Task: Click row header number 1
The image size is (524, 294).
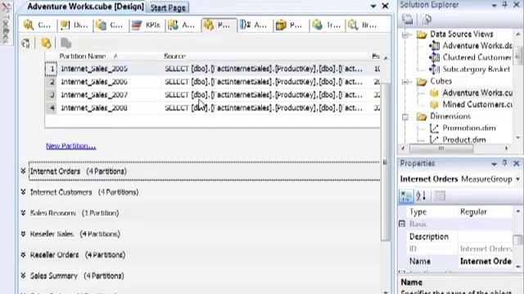Action: click(x=51, y=69)
